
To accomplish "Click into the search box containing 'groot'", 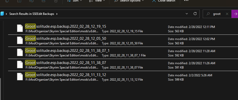I will click(x=217, y=14).
